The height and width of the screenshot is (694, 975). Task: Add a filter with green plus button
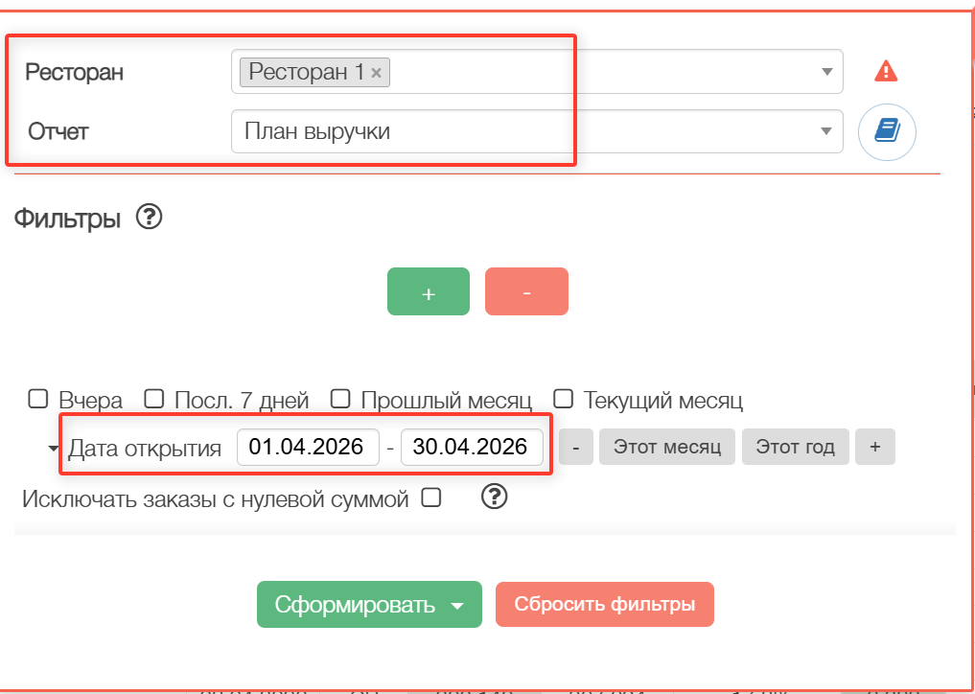(429, 291)
